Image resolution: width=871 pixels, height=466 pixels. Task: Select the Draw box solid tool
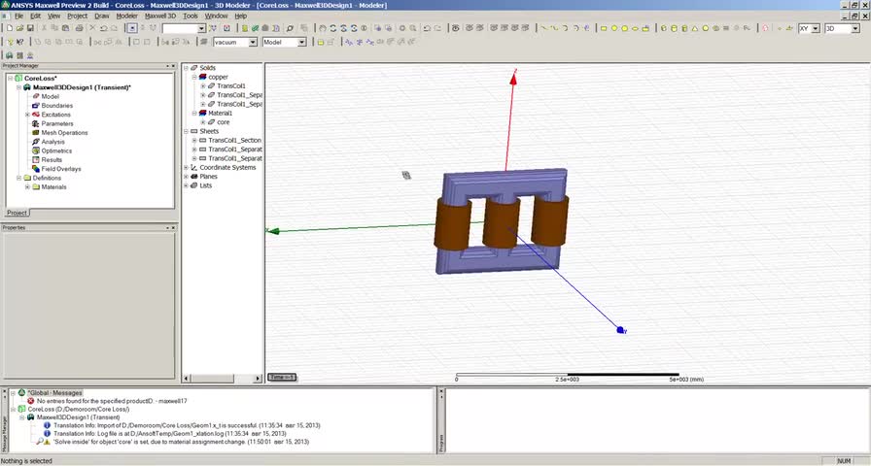tap(663, 28)
